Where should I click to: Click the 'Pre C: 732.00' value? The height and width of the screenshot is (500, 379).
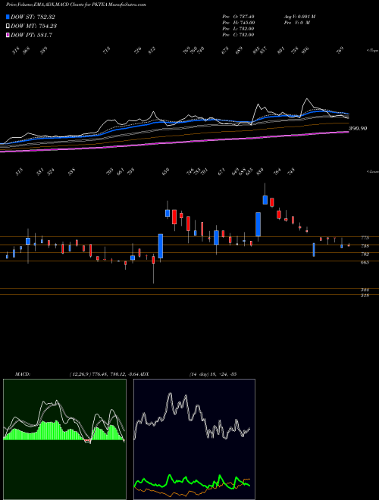[238, 35]
